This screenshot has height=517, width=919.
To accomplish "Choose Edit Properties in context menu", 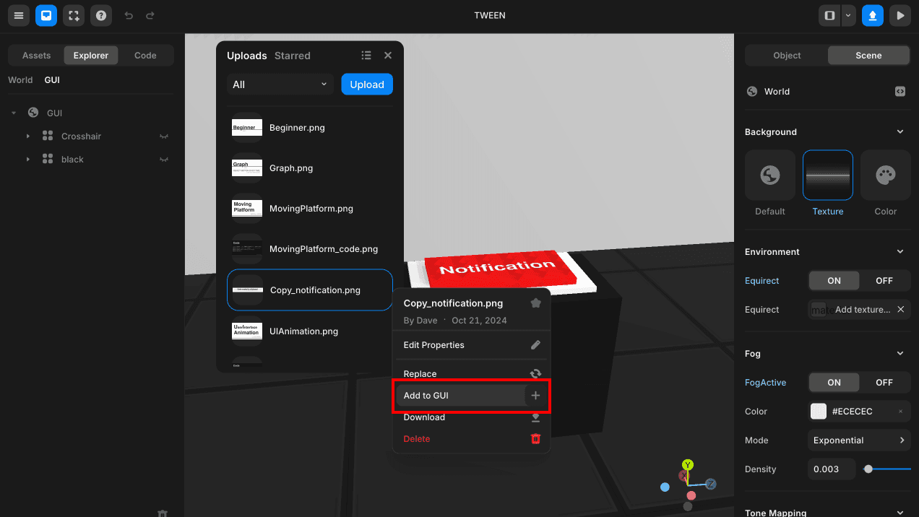I will click(x=471, y=345).
